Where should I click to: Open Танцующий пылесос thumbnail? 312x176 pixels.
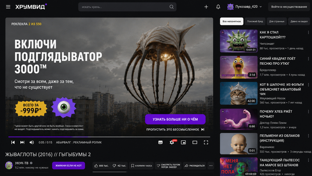tap(238, 167)
